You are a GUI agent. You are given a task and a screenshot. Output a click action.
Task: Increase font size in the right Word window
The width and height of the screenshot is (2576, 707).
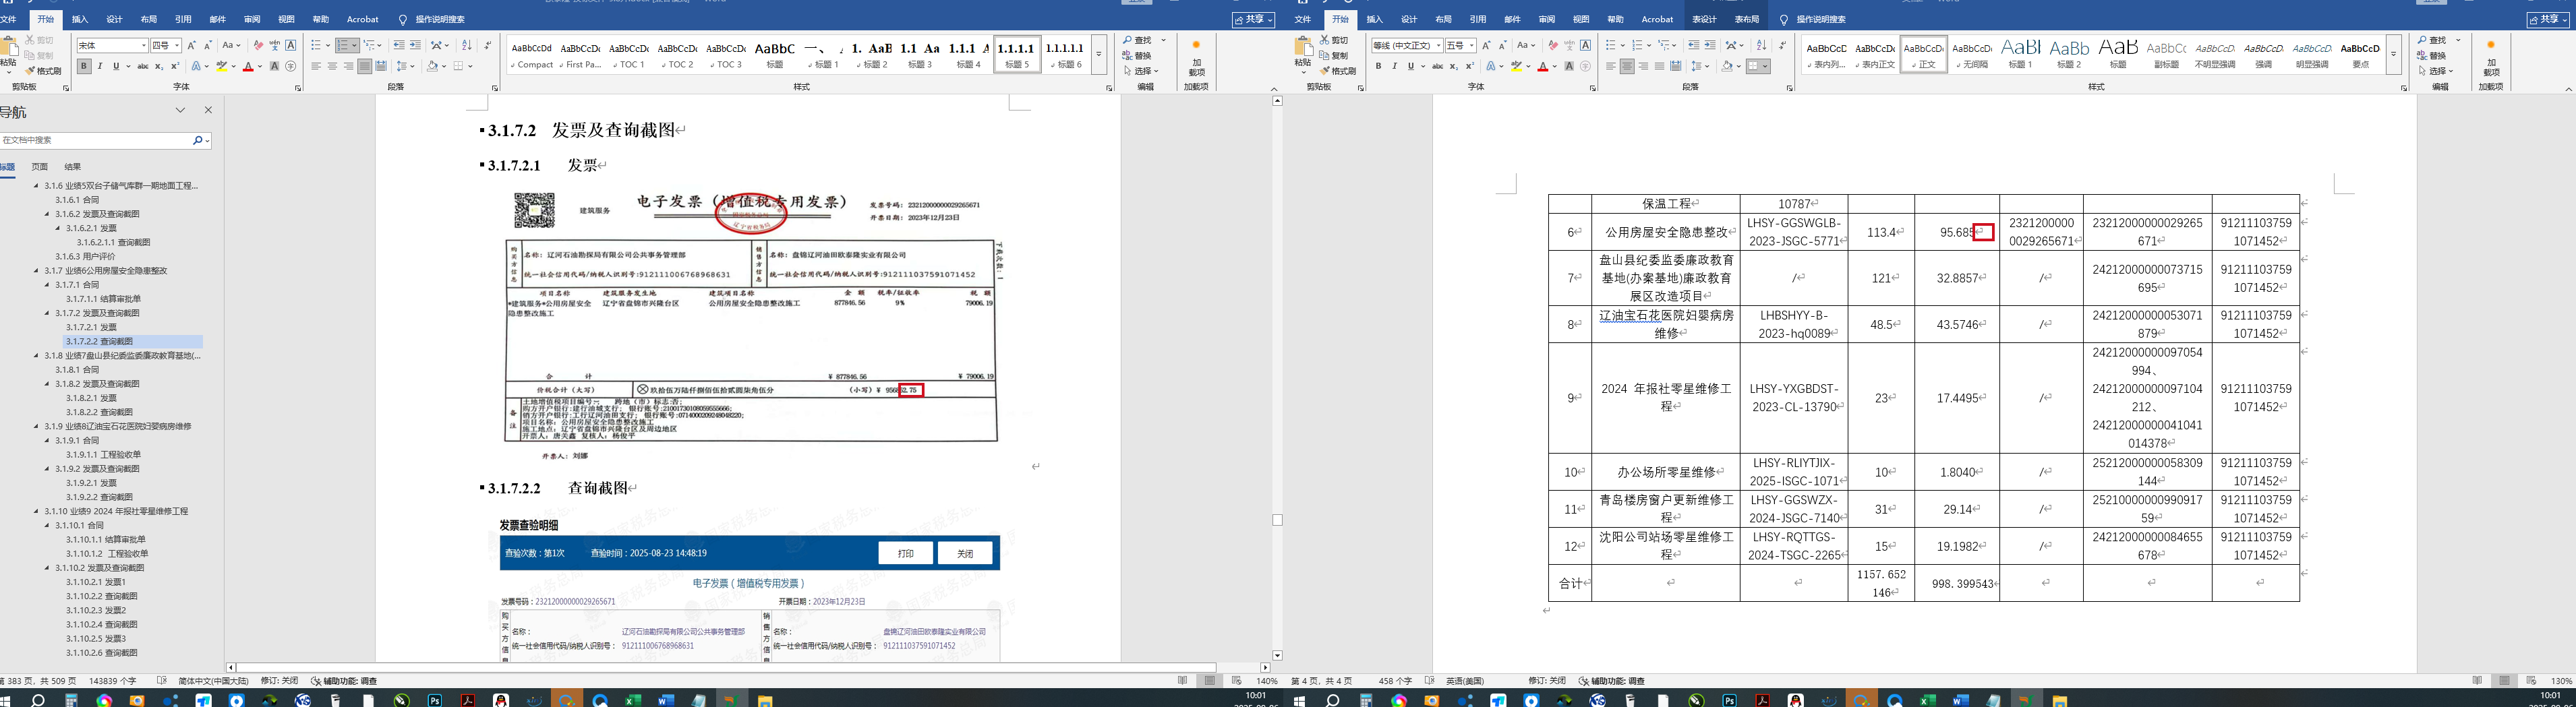[1486, 45]
